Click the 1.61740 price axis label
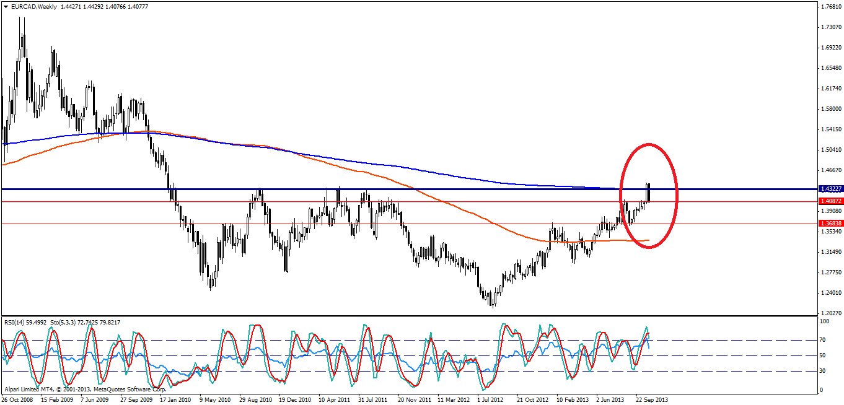 click(830, 89)
